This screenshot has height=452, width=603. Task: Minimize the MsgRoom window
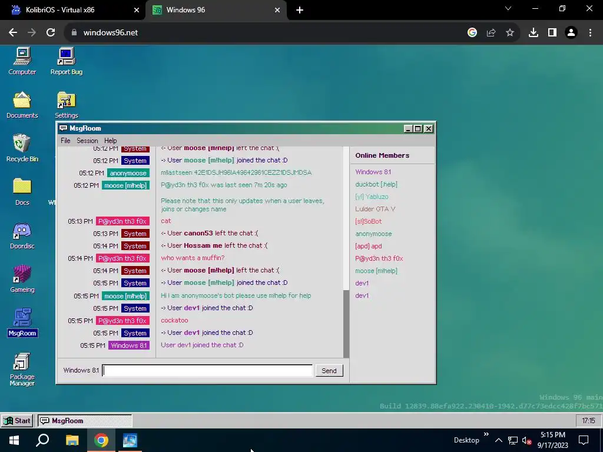pyautogui.click(x=408, y=129)
